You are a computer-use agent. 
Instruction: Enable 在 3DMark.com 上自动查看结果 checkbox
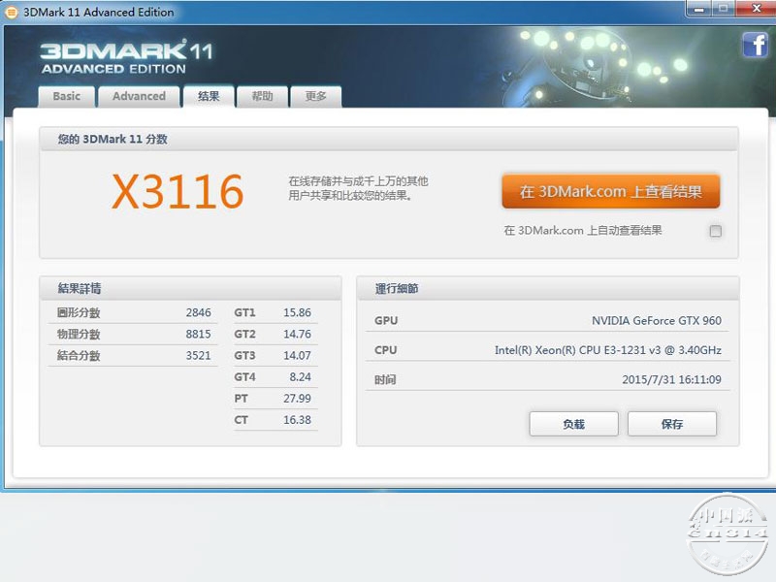click(x=715, y=231)
